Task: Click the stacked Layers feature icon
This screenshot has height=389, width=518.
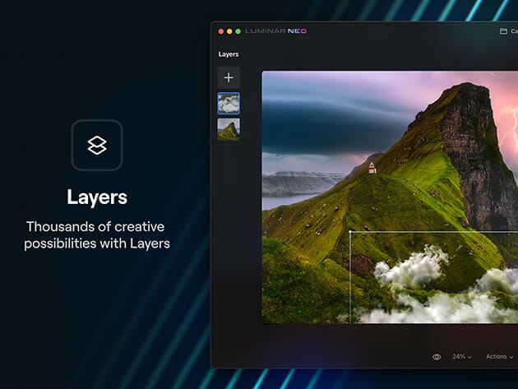Action: [x=97, y=146]
